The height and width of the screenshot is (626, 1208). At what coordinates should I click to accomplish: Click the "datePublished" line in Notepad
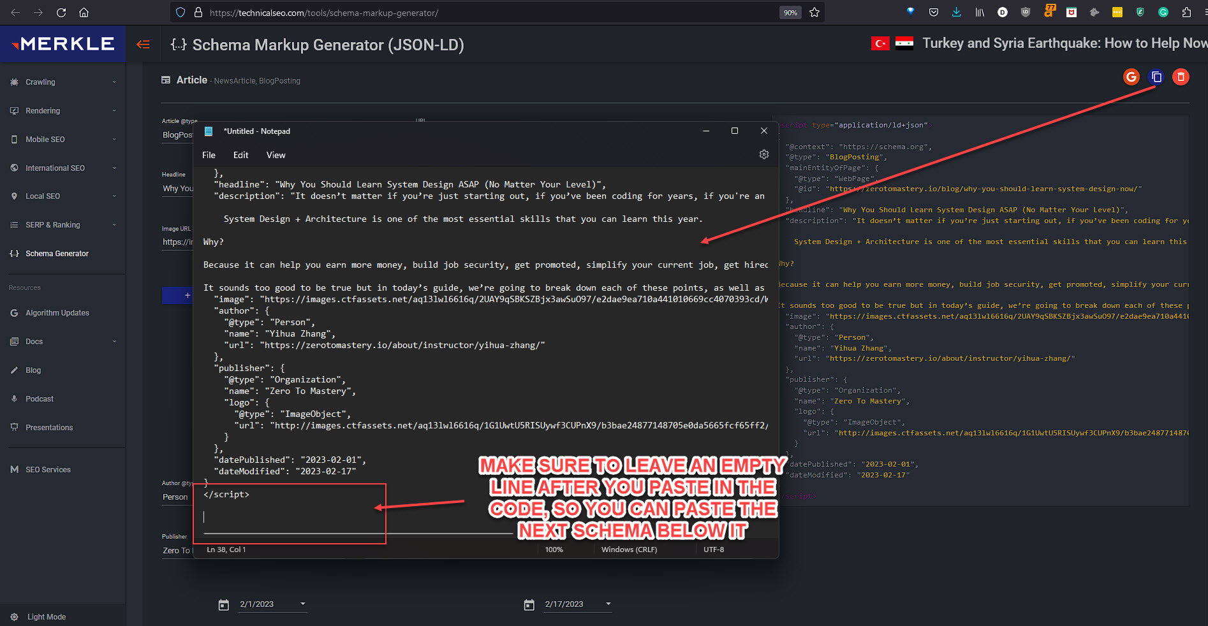click(x=290, y=460)
